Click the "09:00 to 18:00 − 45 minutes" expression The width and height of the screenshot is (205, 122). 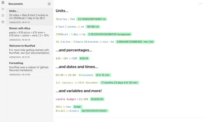(74, 75)
